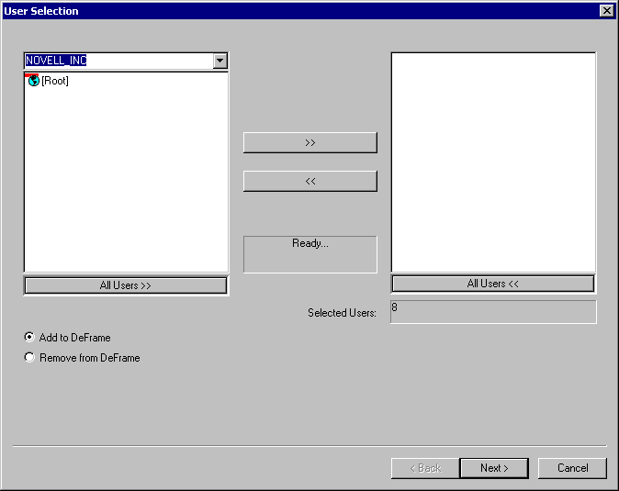Click the Selected Users: label
Viewport: 619px width, 491px height.
(342, 313)
